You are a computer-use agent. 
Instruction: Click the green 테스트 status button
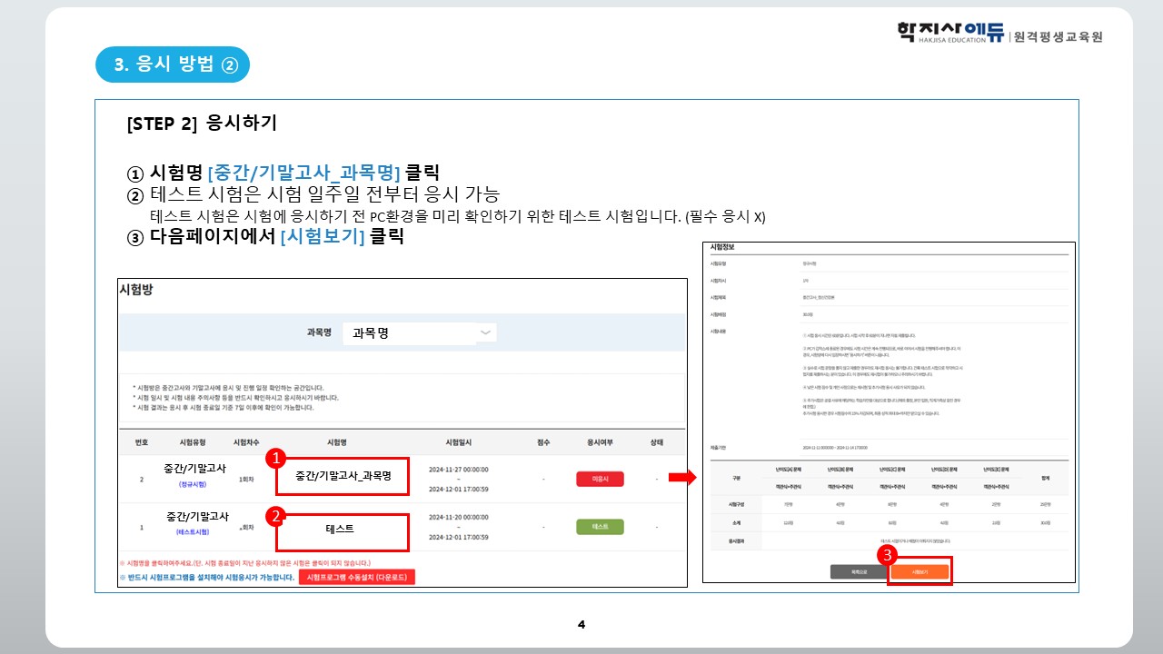pos(600,527)
